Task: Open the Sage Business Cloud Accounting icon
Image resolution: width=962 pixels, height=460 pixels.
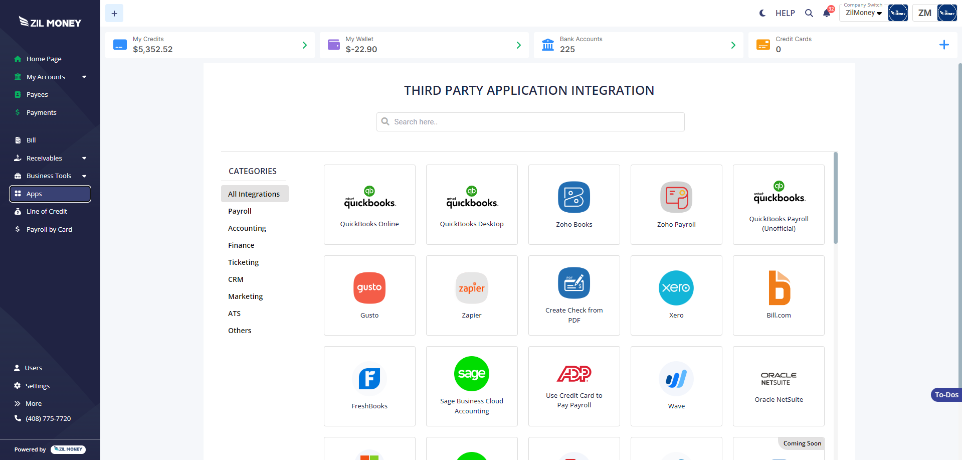Action: coord(472,374)
